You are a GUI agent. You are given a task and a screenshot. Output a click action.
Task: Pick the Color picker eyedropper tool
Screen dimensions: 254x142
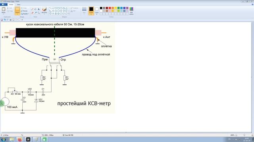[35, 13]
